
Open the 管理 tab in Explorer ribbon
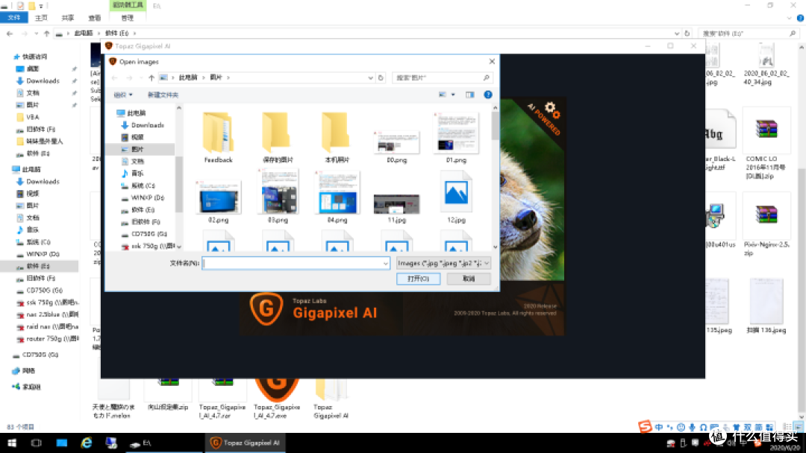[128, 18]
